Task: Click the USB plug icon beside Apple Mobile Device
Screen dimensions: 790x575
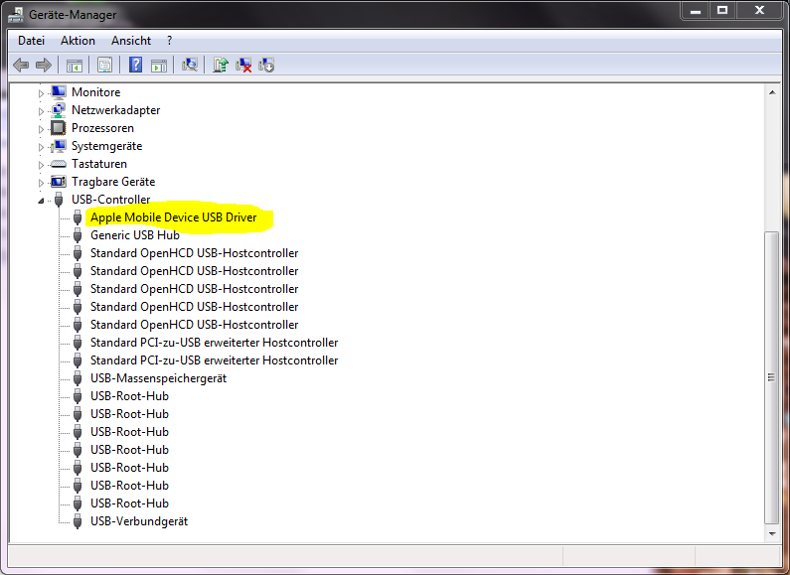Action: tap(78, 217)
